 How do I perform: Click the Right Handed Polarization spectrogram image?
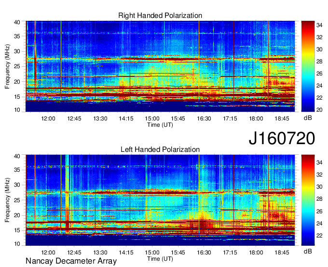pyautogui.click(x=160, y=66)
